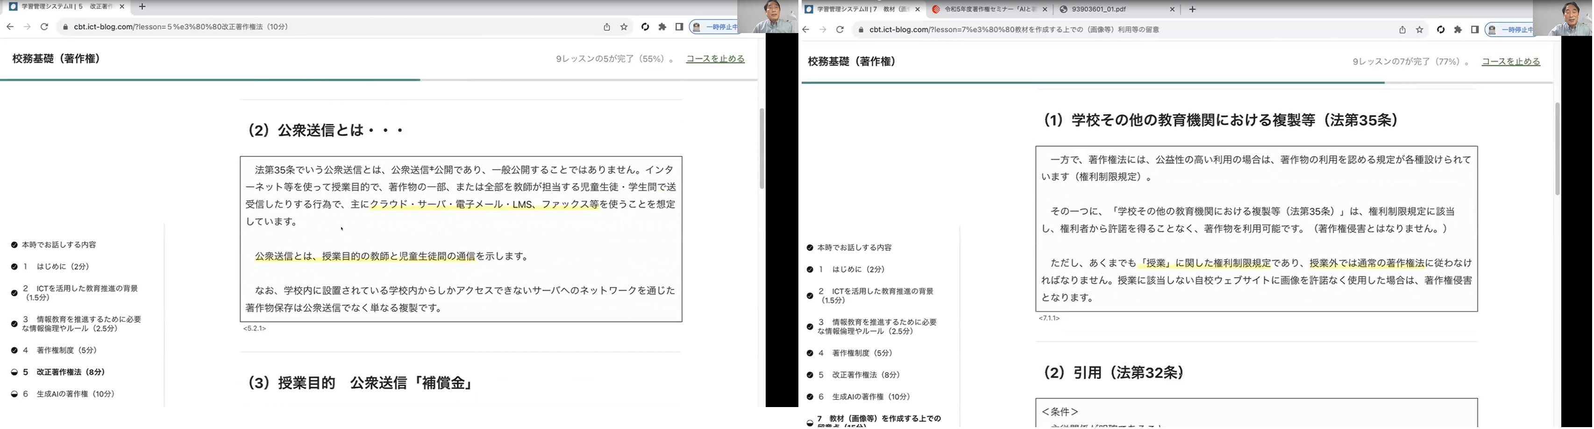Click the <5.2.1> reference label

pyautogui.click(x=254, y=329)
